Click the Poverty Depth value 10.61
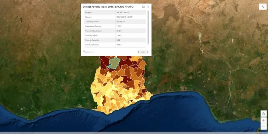The image size is (268, 134). (x=119, y=36)
